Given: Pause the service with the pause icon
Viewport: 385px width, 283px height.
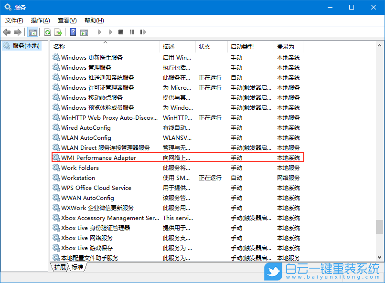Looking at the screenshot, I should [x=132, y=32].
